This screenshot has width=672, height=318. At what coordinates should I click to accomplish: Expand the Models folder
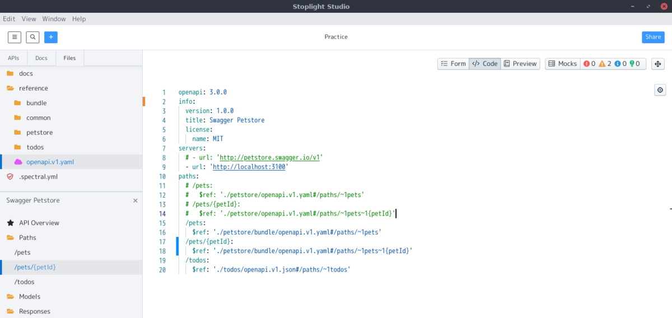[x=71, y=297]
